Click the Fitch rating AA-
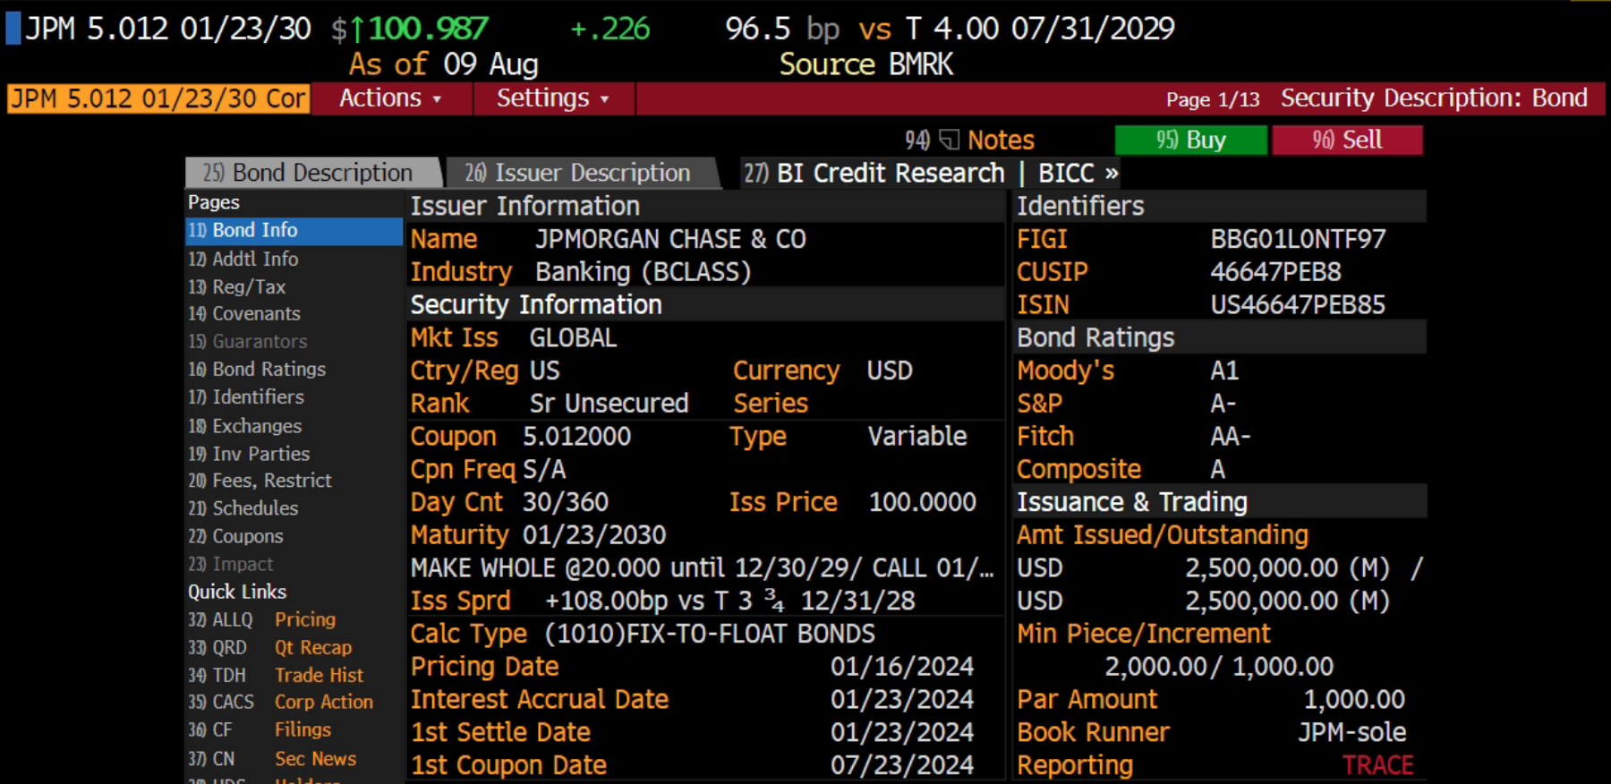1611x784 pixels. coord(1231,437)
